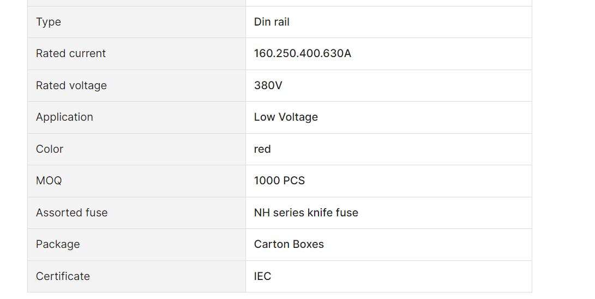Select the 1000 PCS value text

[x=279, y=181]
